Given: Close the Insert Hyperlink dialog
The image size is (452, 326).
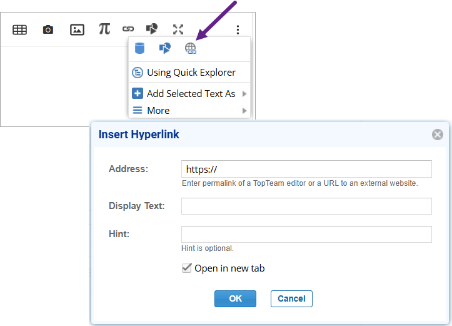Looking at the screenshot, I should tap(438, 135).
